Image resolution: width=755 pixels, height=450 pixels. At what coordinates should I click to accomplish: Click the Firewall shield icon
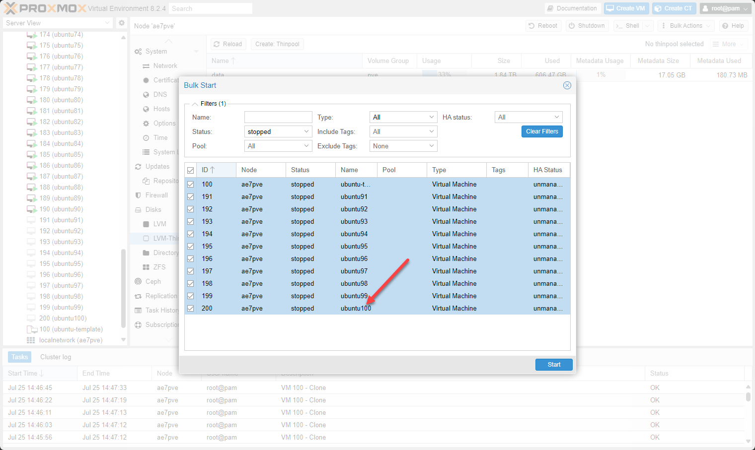coord(138,195)
